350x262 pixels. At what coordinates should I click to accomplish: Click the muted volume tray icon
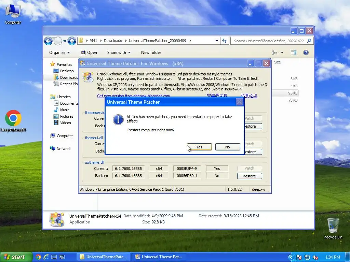[x=315, y=257]
